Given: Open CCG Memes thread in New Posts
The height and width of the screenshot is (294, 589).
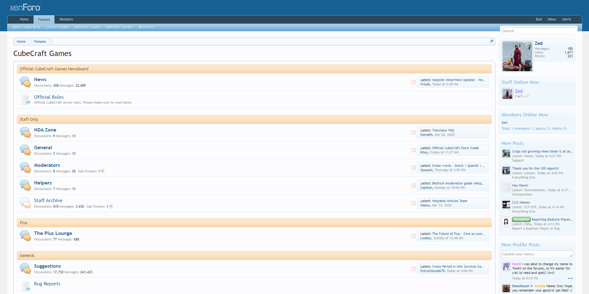Looking at the screenshot, I should click(521, 202).
